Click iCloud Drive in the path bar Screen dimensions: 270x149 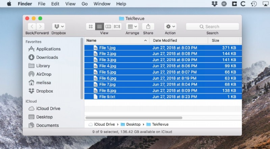point(102,124)
